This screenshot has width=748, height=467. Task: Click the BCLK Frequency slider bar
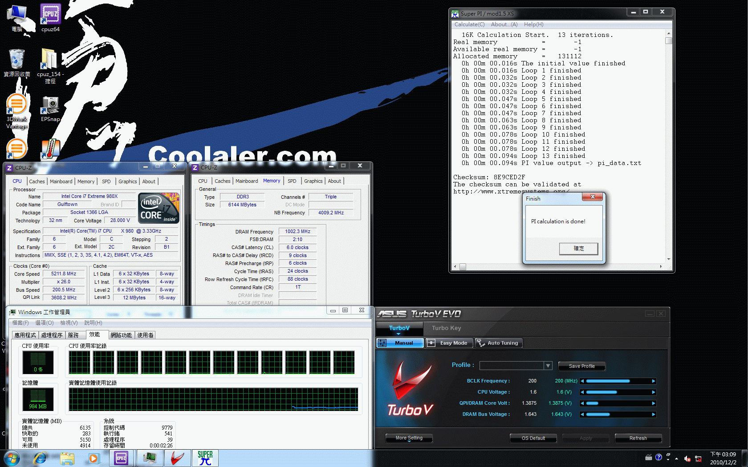(x=618, y=381)
